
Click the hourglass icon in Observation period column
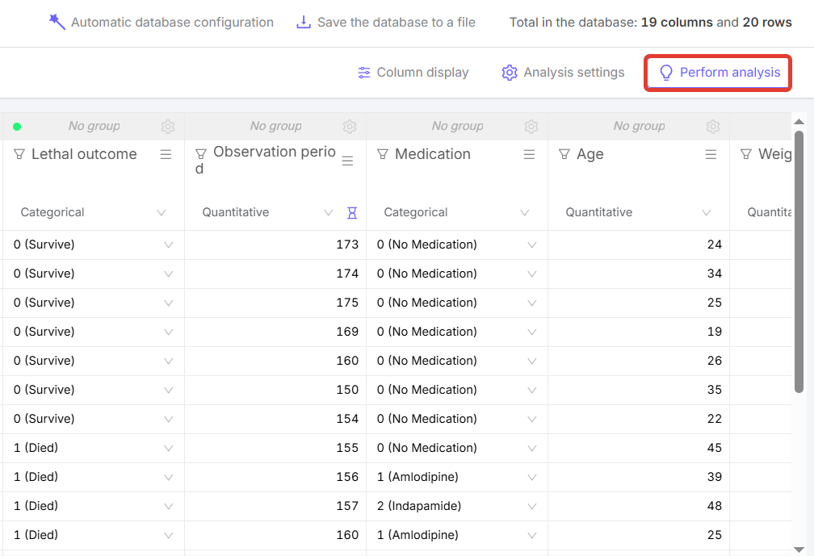[x=351, y=213]
